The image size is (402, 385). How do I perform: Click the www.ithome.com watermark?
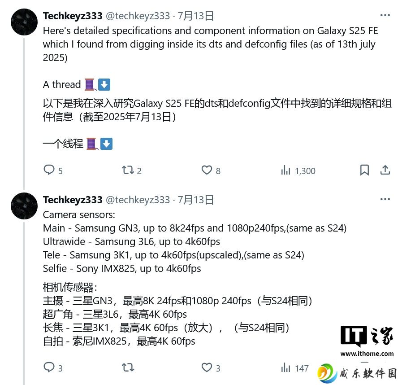pos(367,354)
